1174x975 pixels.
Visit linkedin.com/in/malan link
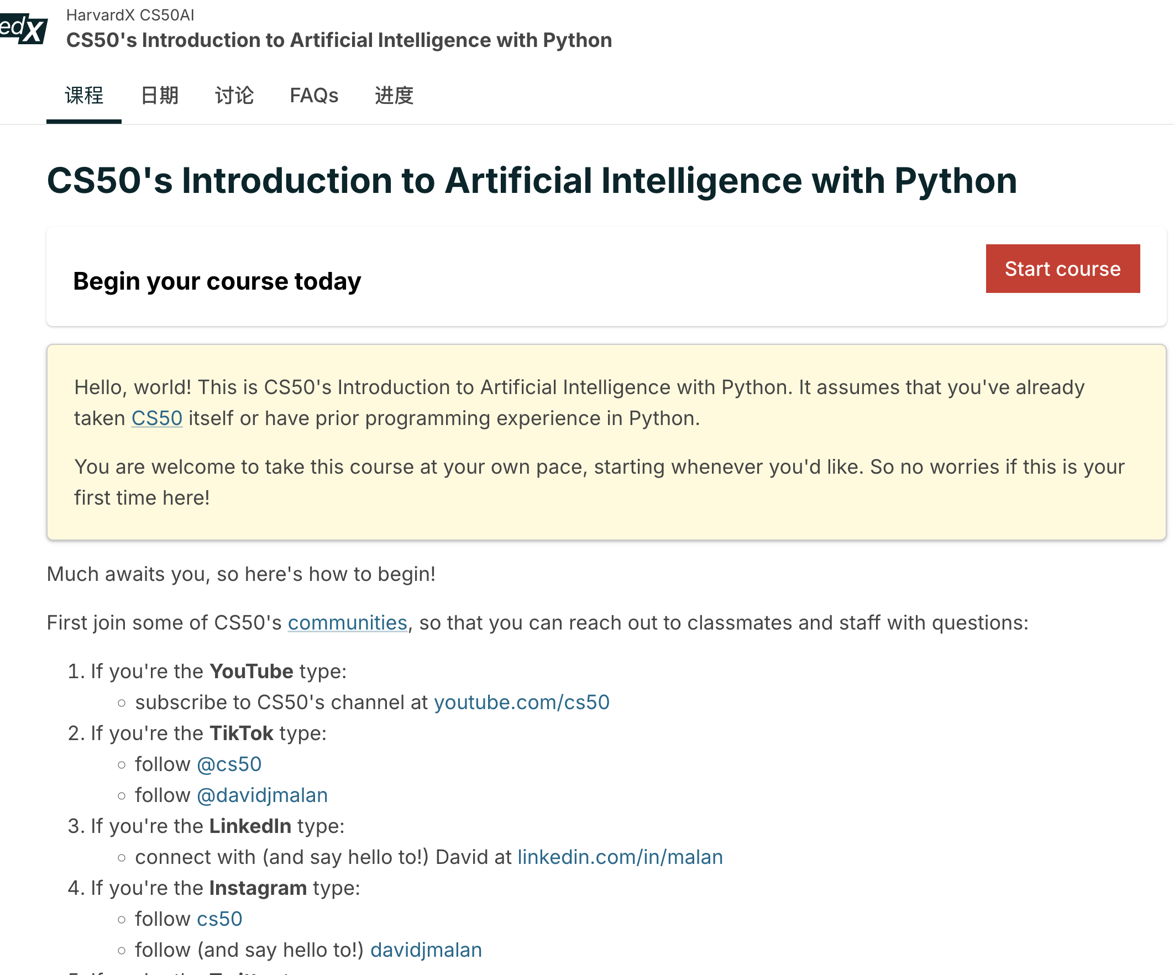(620, 857)
